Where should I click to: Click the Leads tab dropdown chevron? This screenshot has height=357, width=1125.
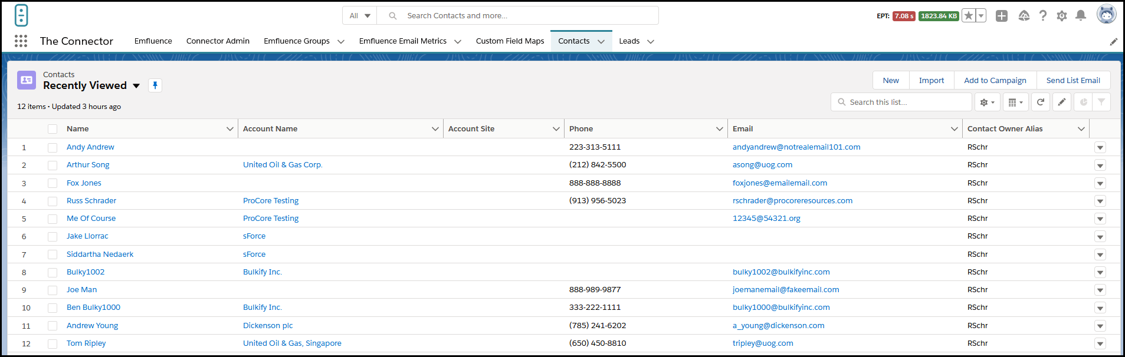[x=651, y=42]
